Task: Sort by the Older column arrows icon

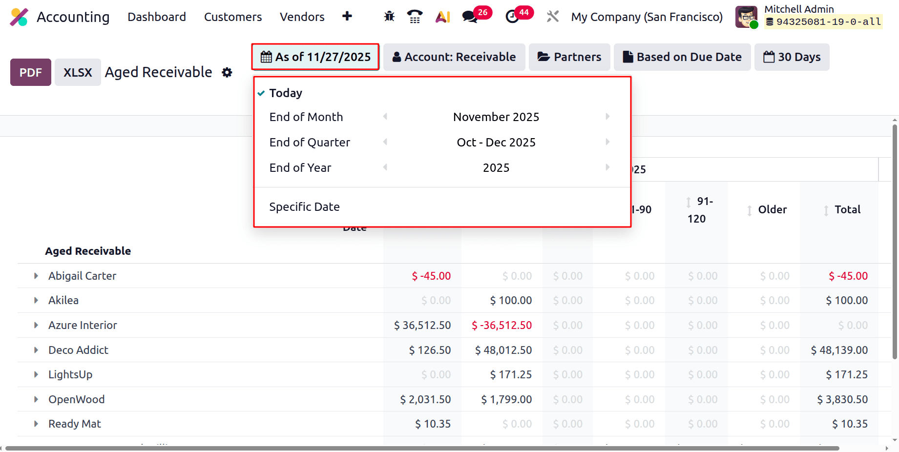Action: [x=750, y=211]
